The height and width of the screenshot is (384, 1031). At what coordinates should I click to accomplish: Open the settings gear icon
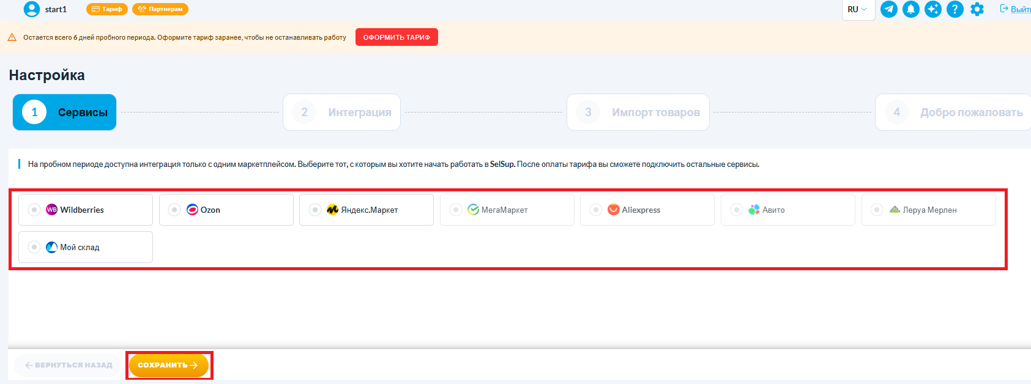[x=977, y=9]
